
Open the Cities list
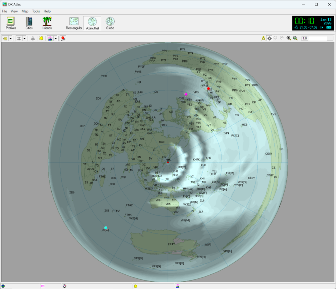[x=29, y=23]
